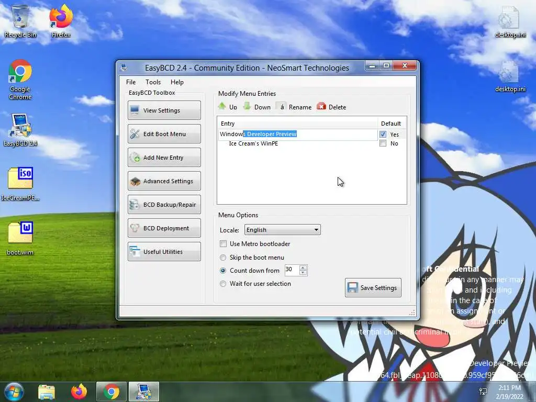Click the Rename entry tool
This screenshot has width=536, height=402.
pyautogui.click(x=294, y=107)
